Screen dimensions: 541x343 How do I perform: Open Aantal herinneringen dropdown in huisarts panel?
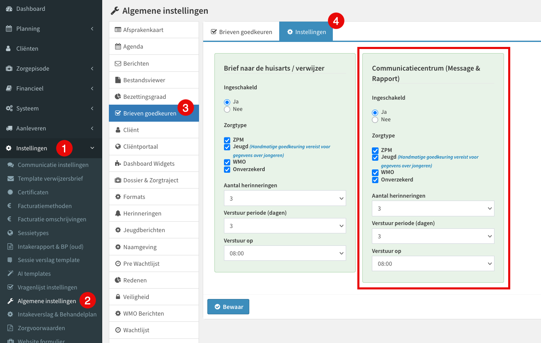(x=285, y=198)
